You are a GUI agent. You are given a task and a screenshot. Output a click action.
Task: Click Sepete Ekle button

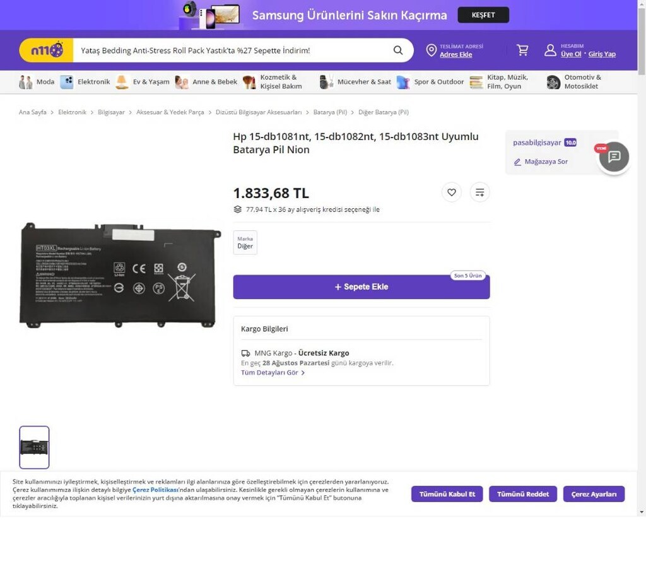click(361, 287)
